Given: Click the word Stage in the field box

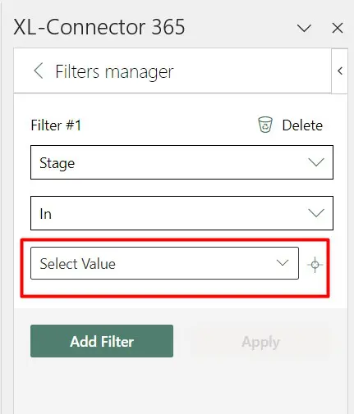Looking at the screenshot, I should click(57, 163).
